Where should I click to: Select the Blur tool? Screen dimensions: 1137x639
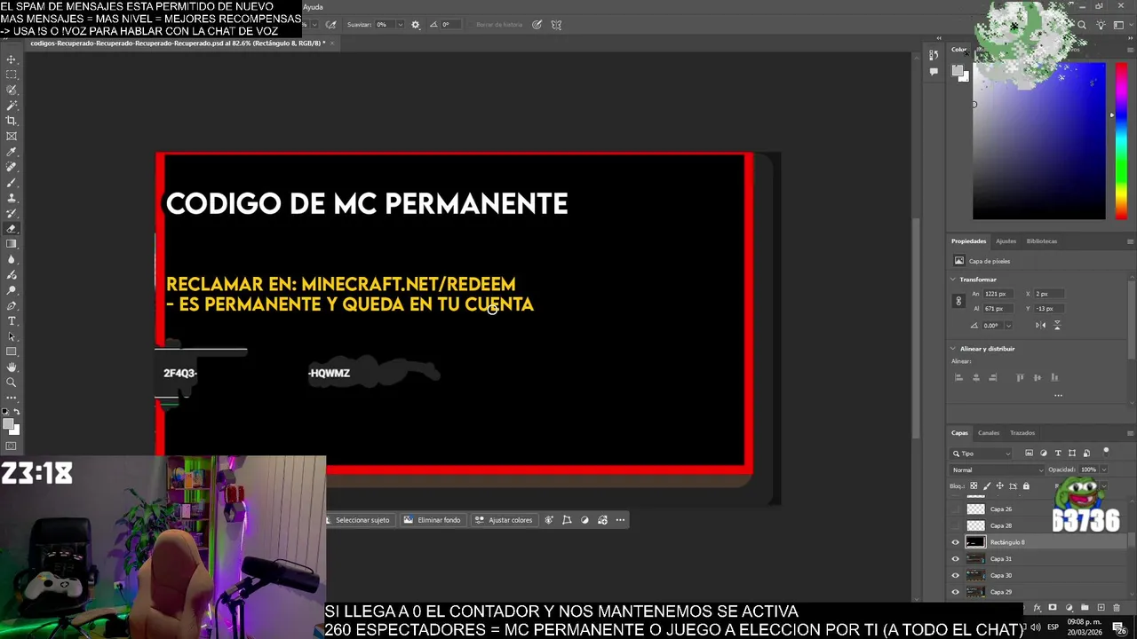[12, 259]
